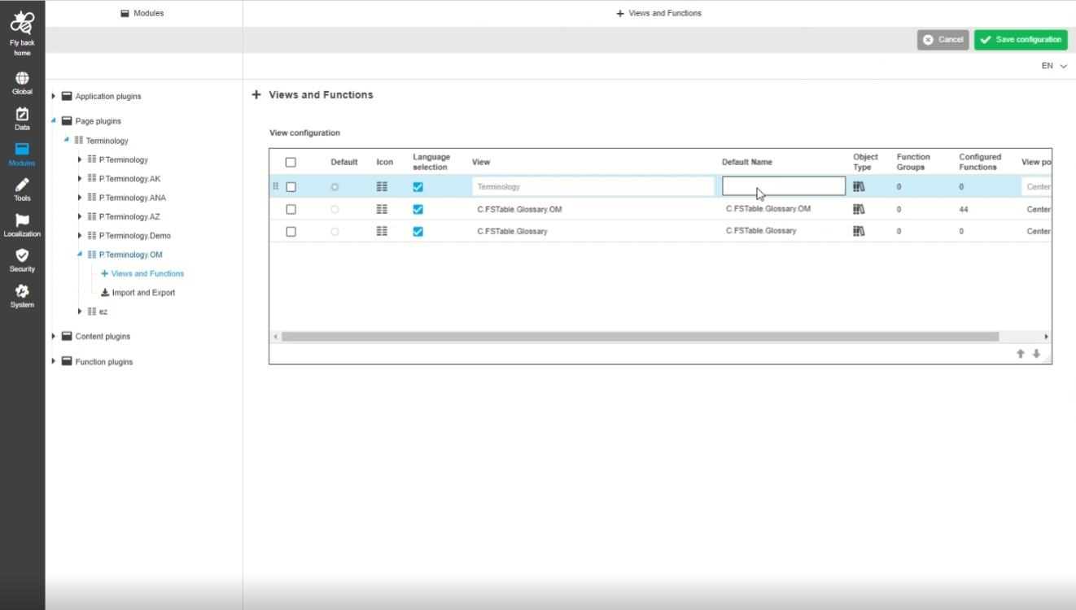Select the Tools pencil icon
1076x610 pixels.
(x=22, y=185)
